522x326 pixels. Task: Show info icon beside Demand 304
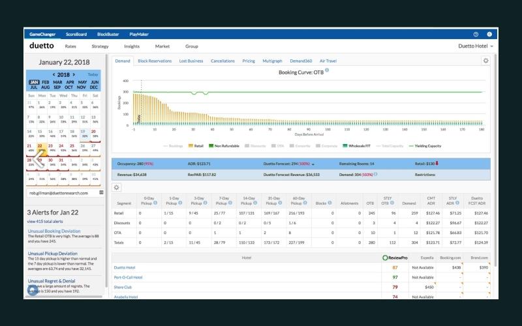click(376, 174)
